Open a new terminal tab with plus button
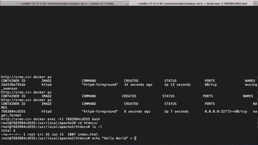This screenshot has height=145, width=258. tap(256, 4)
